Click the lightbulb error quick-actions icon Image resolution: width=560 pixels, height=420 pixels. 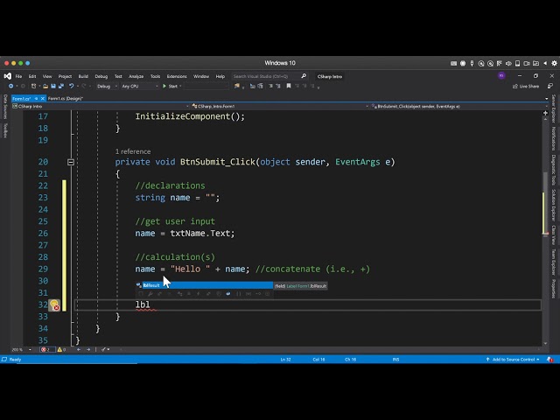pos(54,305)
